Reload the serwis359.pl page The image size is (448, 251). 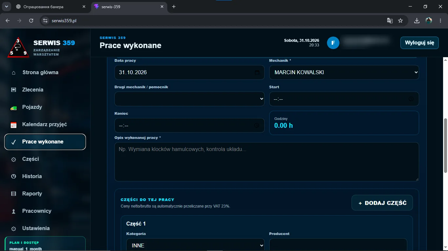click(31, 21)
